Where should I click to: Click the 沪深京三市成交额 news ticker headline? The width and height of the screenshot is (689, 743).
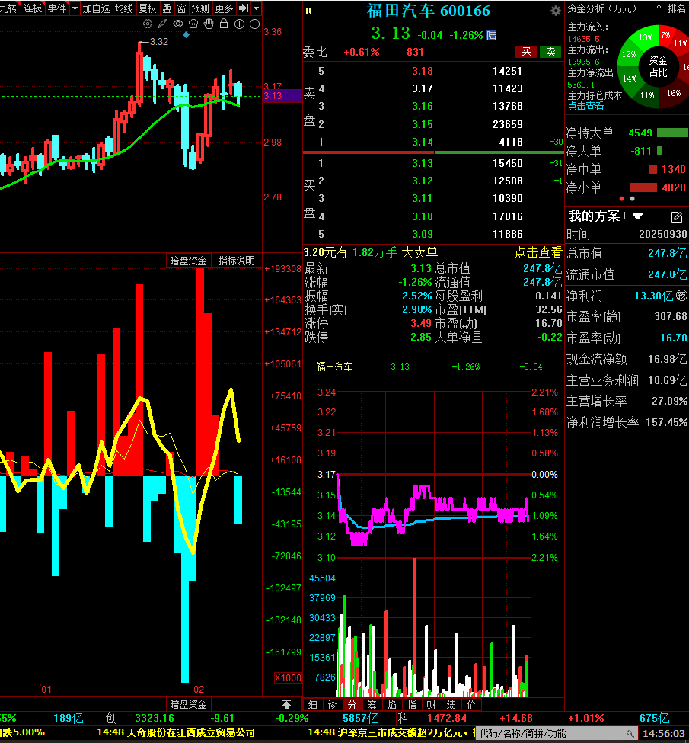391,732
